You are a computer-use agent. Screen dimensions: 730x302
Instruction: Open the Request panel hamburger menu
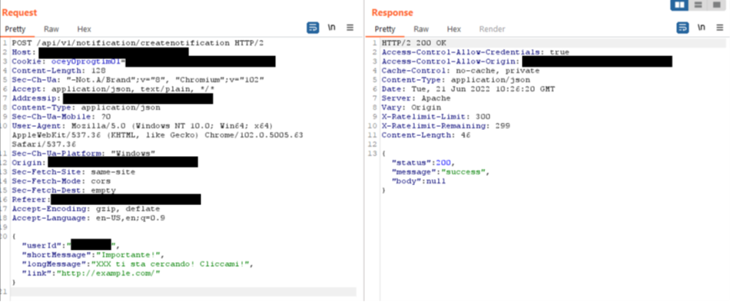(350, 28)
